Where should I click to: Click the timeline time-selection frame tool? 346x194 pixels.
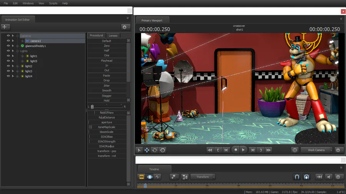coord(185,177)
